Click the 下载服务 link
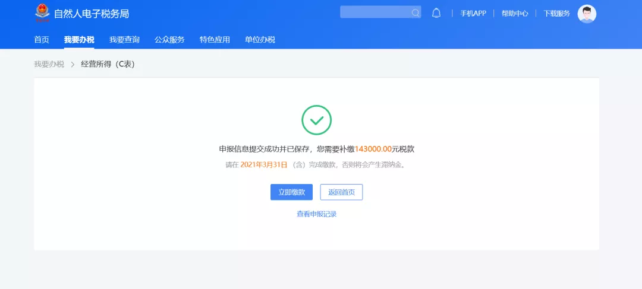The image size is (642, 289). click(x=557, y=13)
